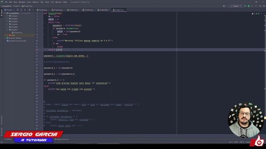Screen dimensions: 266x149
Task: Click the line with 'Digite uma senha'
Action: point(66,56)
